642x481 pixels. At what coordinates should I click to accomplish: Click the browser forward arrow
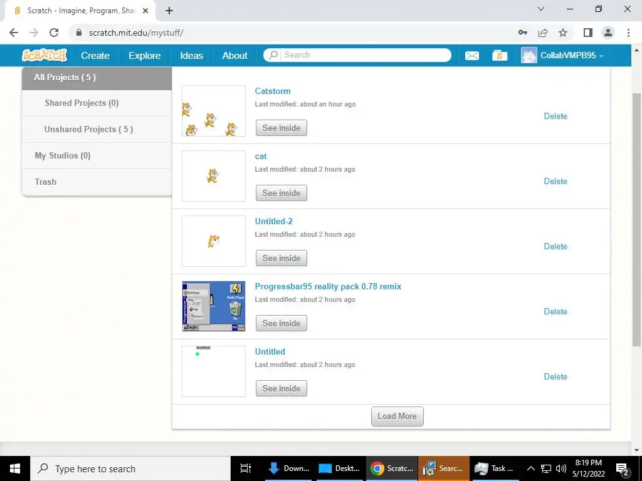pyautogui.click(x=34, y=33)
